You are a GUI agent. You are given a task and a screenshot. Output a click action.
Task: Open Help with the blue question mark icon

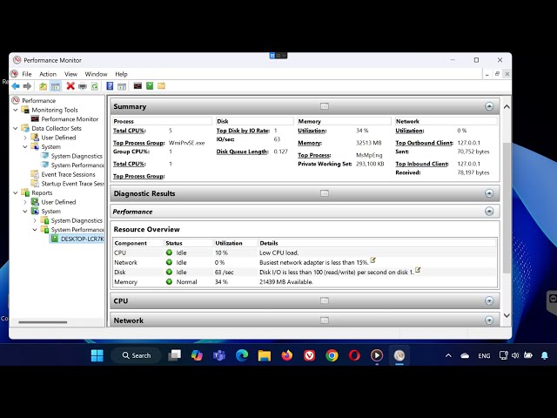tap(110, 86)
